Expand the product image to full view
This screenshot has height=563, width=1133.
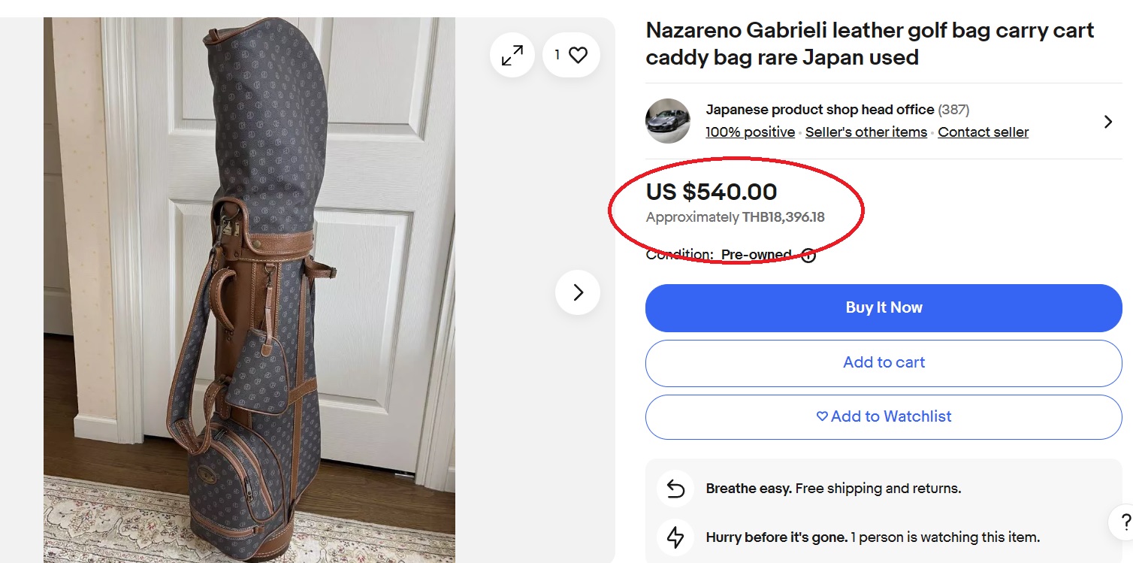coord(512,55)
